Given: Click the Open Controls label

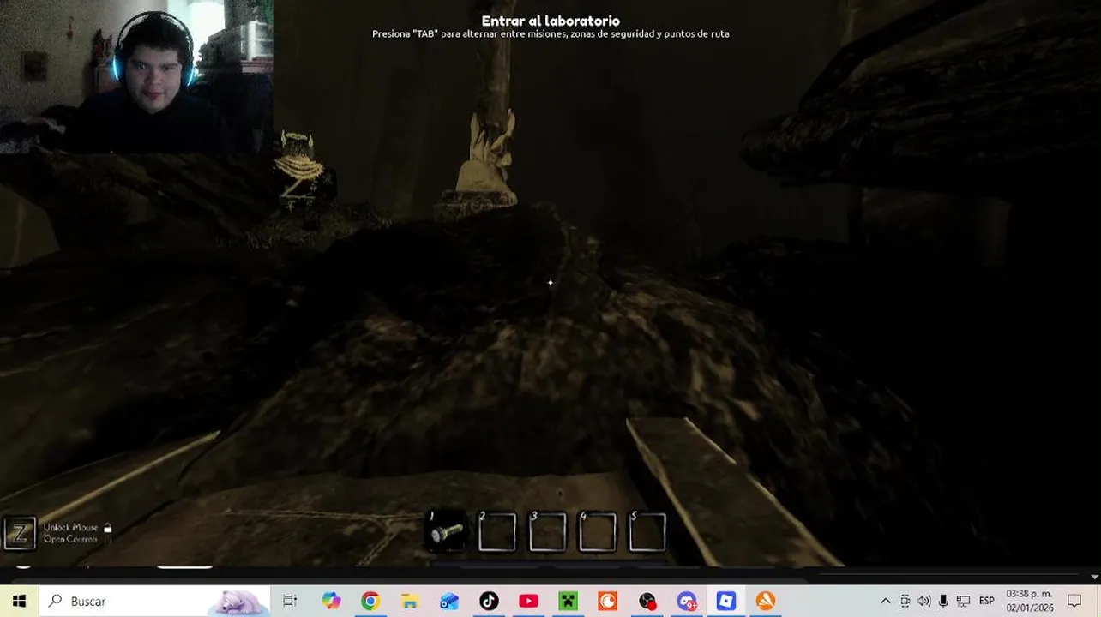Looking at the screenshot, I should 71,539.
